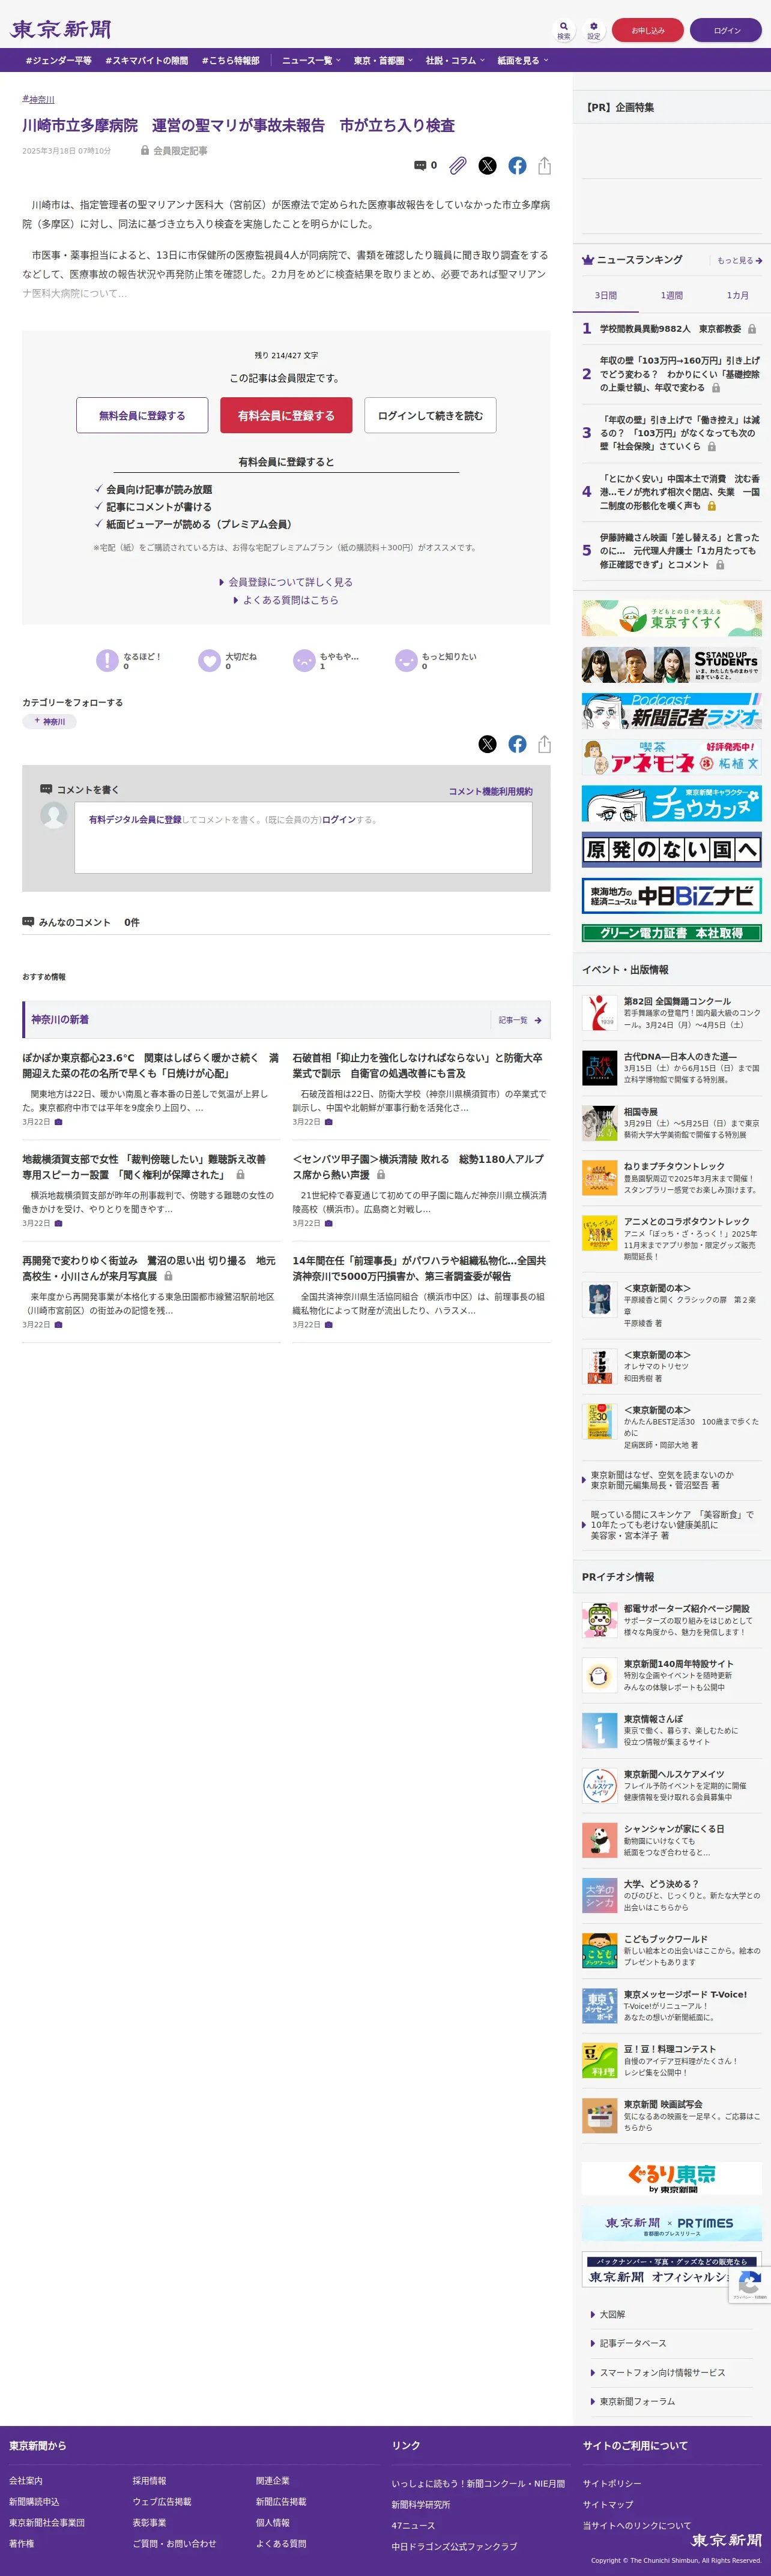
Task: Open ranking article 学校間教員異動9882人
Action: coord(671,329)
